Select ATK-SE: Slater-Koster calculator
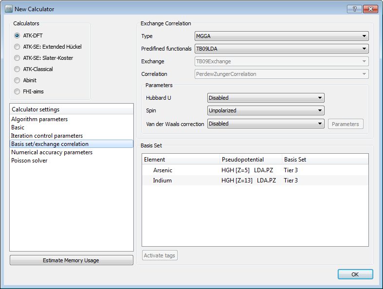Image resolution: width=383 pixels, height=289 pixels. [x=17, y=58]
